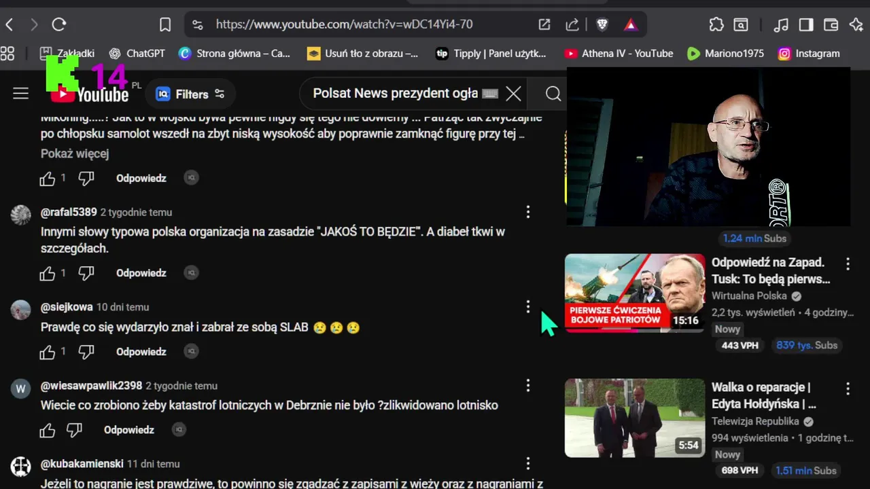Click '10 dni temu' timestamp of @siejkowa
Screen dimensions: 870x489
tap(122, 307)
